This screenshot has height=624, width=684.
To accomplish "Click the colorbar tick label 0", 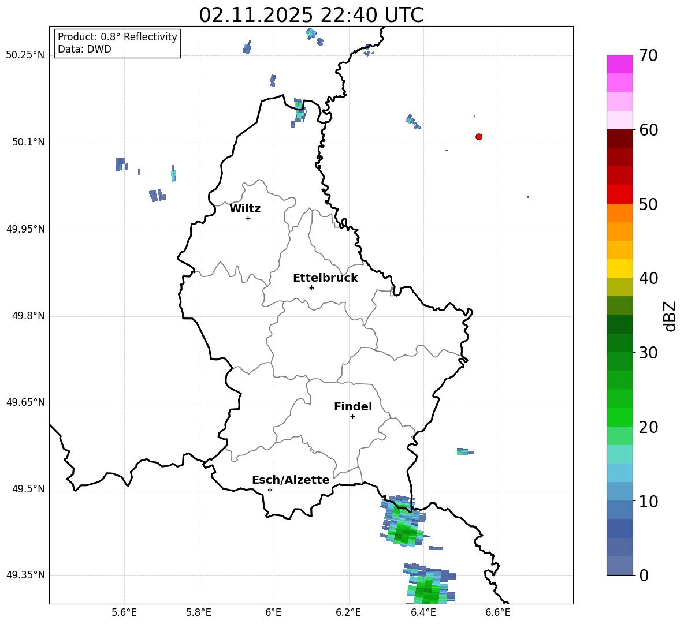I will coord(644,575).
